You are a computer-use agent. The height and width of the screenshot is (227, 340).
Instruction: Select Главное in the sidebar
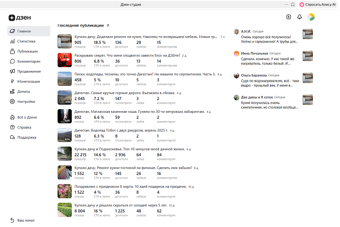(x=29, y=31)
